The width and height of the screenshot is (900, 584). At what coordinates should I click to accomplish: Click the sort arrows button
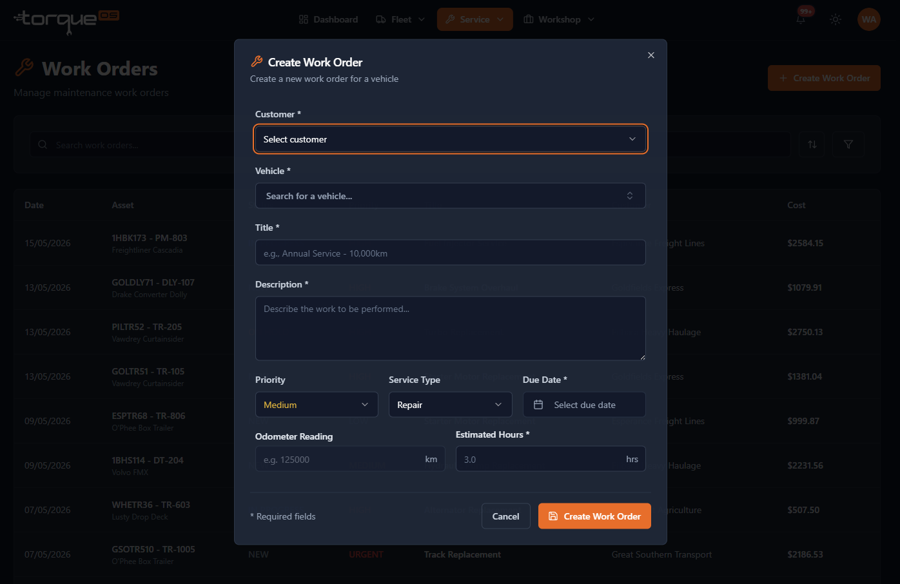click(812, 144)
